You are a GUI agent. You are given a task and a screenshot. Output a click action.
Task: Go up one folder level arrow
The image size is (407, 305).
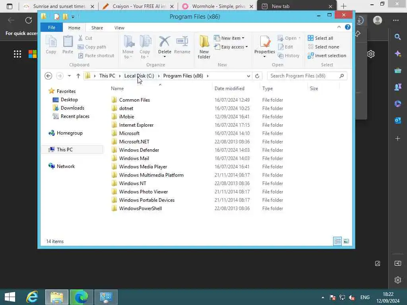[78, 76]
